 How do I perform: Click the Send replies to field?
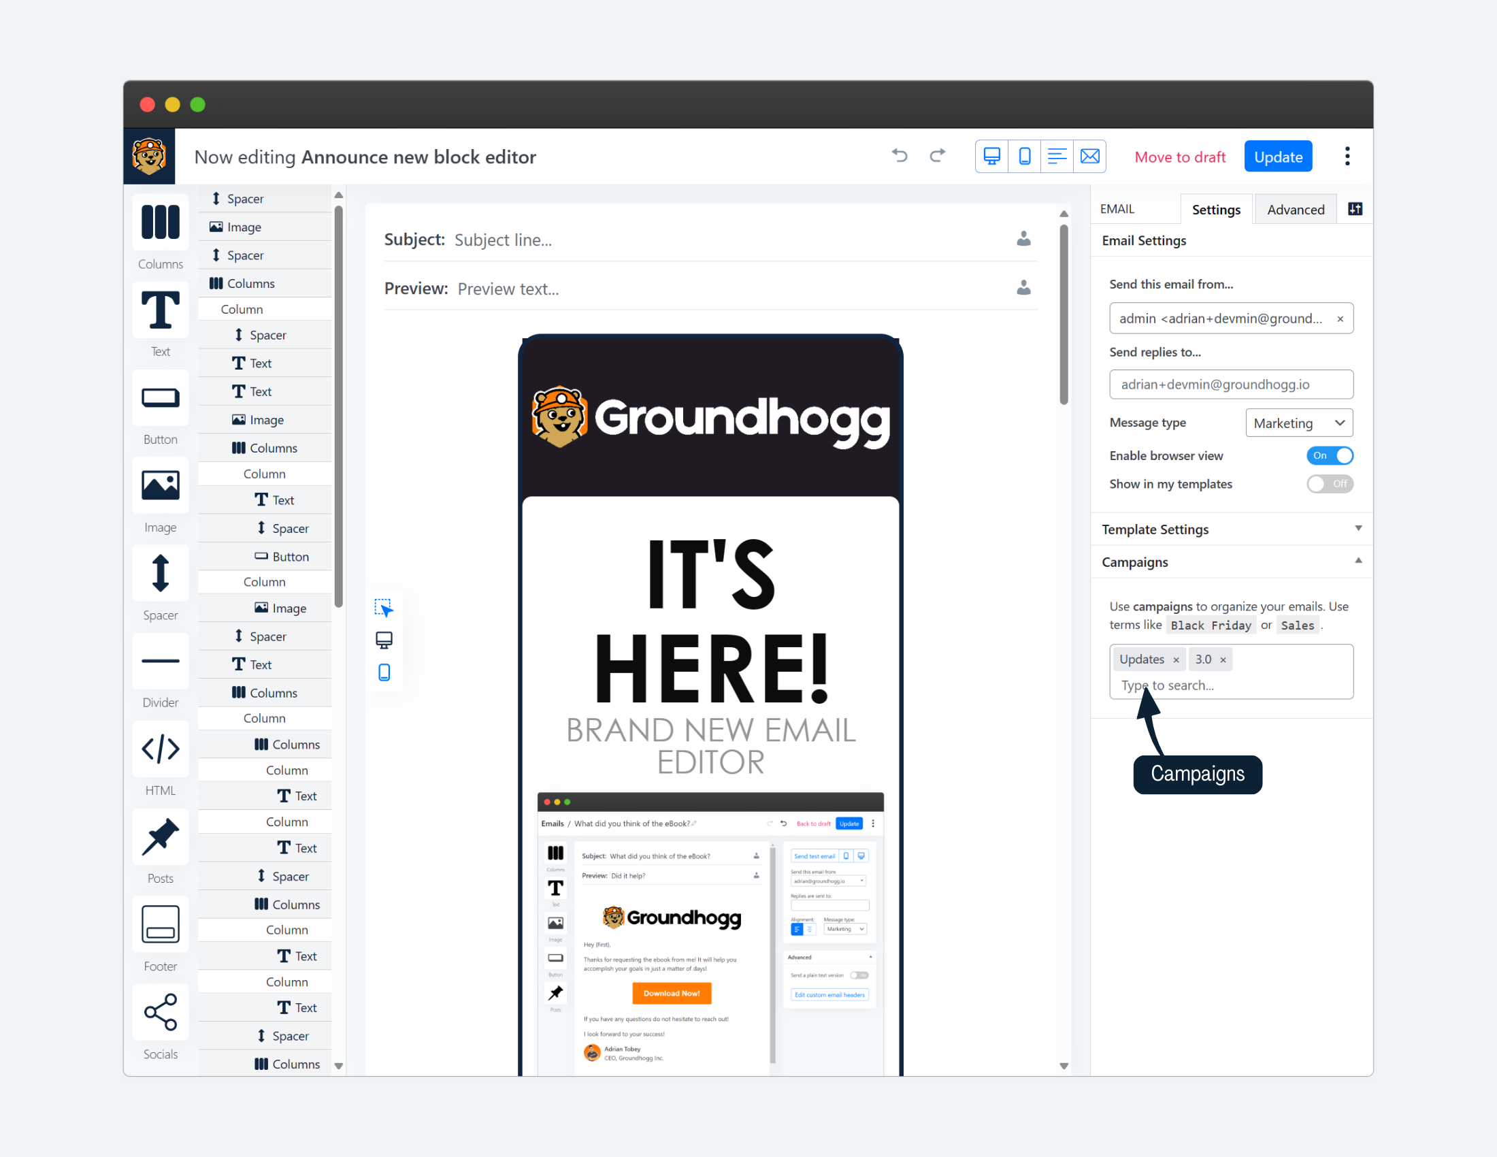(1232, 385)
